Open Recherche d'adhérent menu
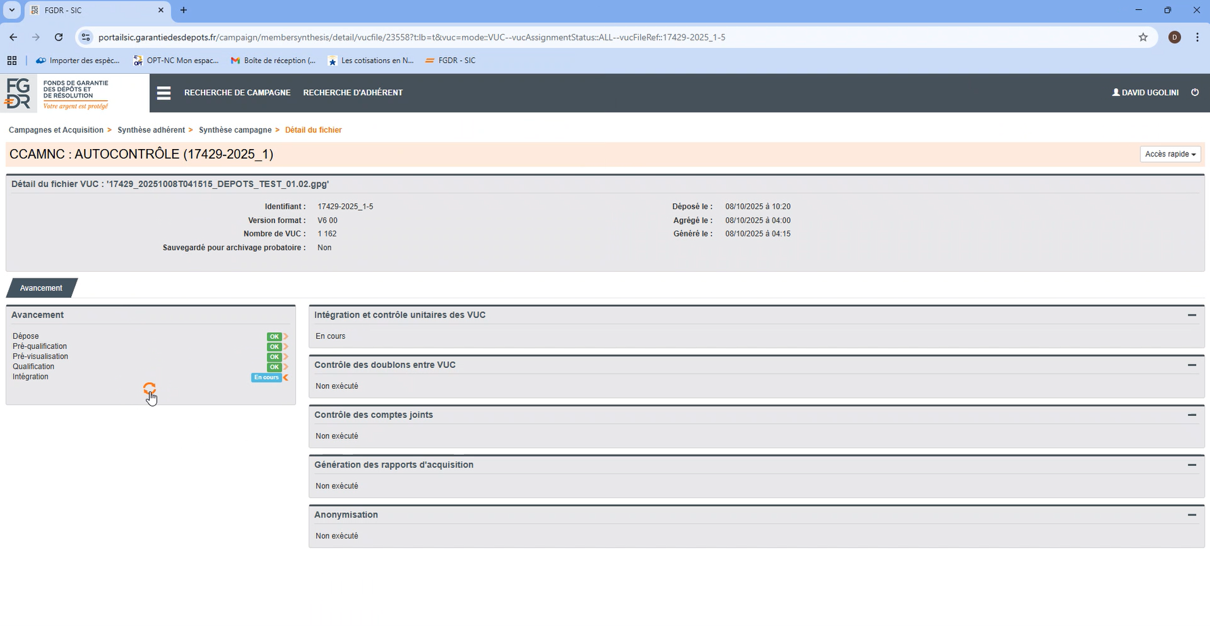 point(352,93)
